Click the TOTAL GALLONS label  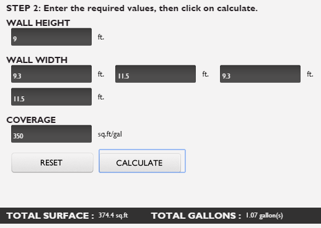(196, 216)
